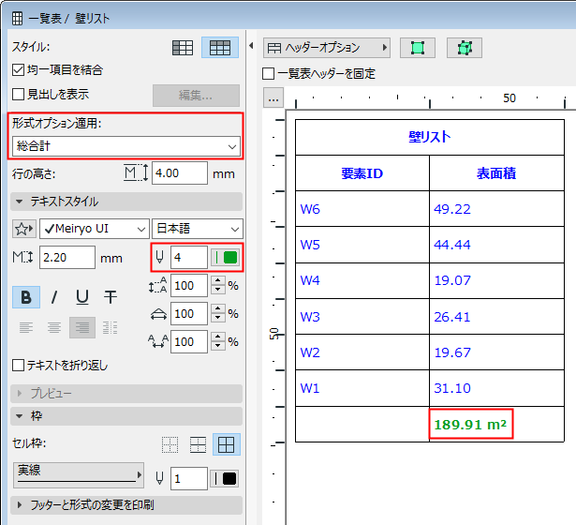Viewport: 576px width, 525px height.
Task: Toggle italic text formatting
Action: pos(54,297)
